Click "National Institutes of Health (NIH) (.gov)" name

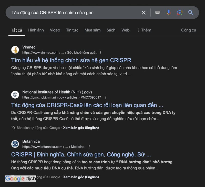point(57,92)
